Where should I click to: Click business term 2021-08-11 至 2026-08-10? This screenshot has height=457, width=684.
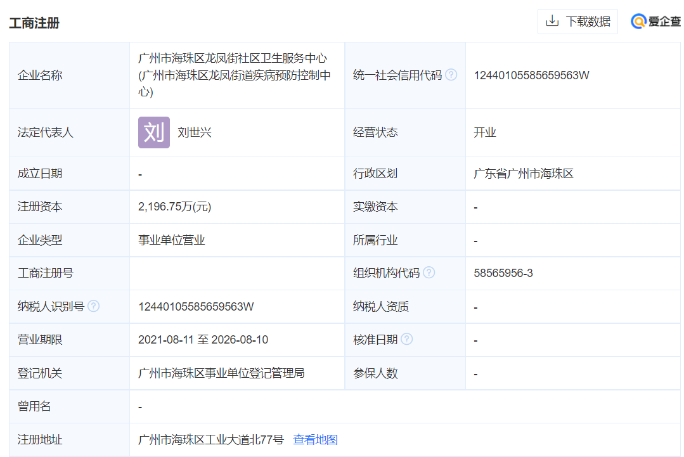203,340
